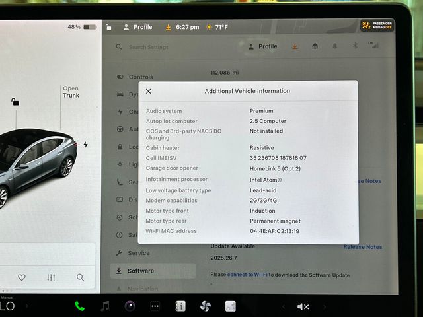Screen dimensions: 423x317
Task: Tap the notifications bell icon
Action: tap(335, 46)
